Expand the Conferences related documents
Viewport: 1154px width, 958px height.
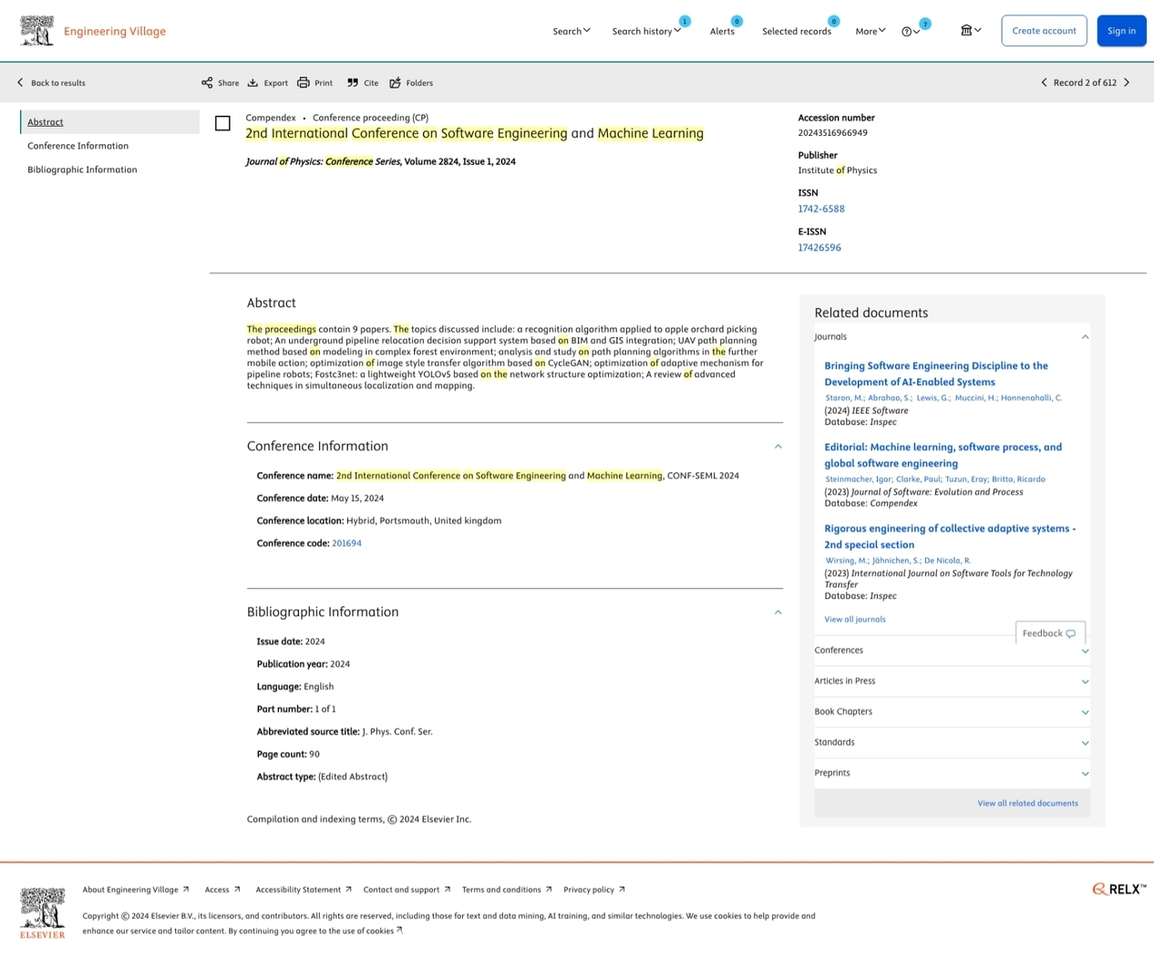pos(1085,651)
